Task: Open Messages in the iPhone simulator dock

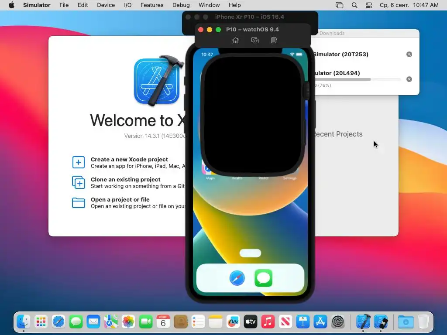Action: pos(263,278)
